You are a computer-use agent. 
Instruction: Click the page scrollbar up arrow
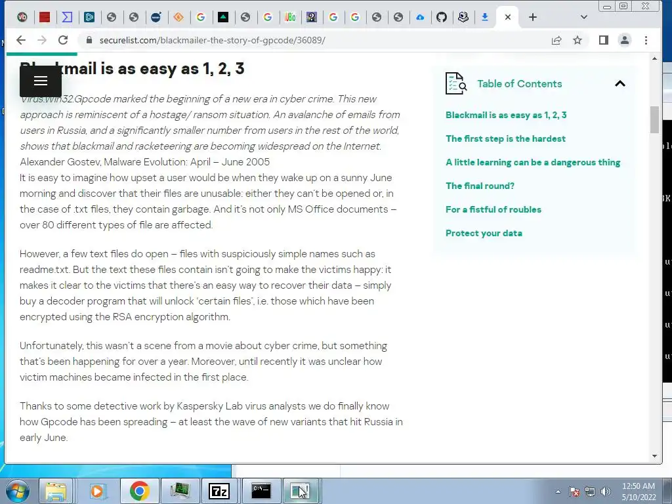click(x=654, y=58)
